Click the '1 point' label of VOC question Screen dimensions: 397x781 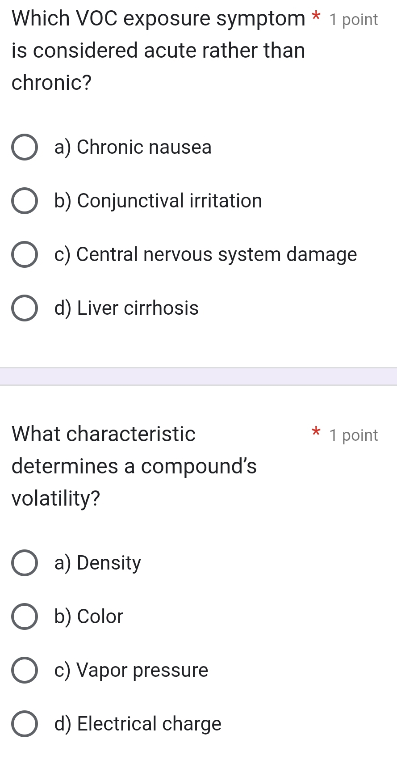(x=353, y=20)
